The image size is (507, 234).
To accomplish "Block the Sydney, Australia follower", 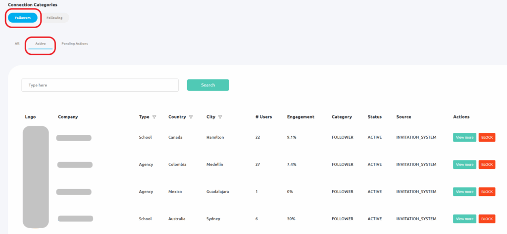I will pos(487,219).
